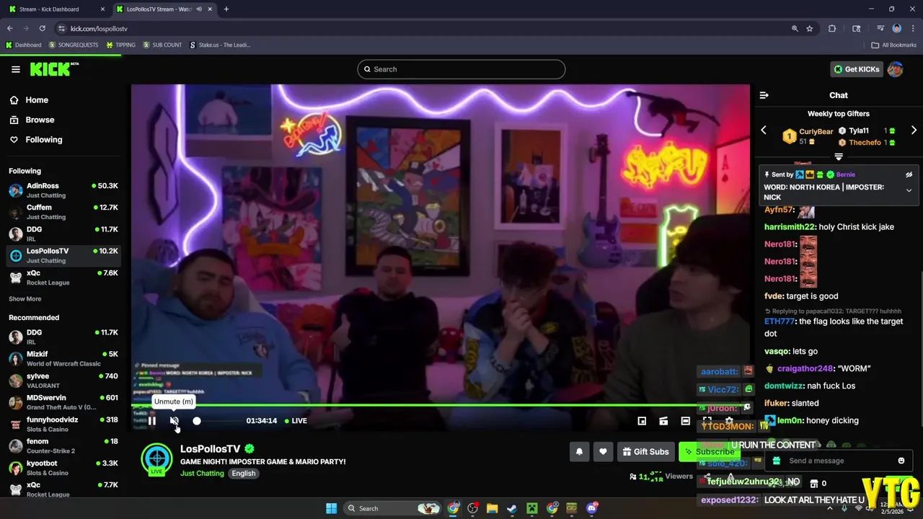Open LosPollosTV channel avatar

[x=156, y=460]
